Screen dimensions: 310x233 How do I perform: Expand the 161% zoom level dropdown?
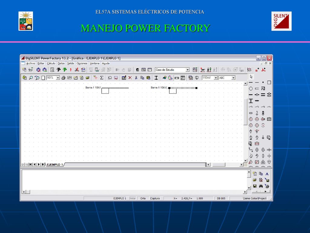click(x=58, y=78)
